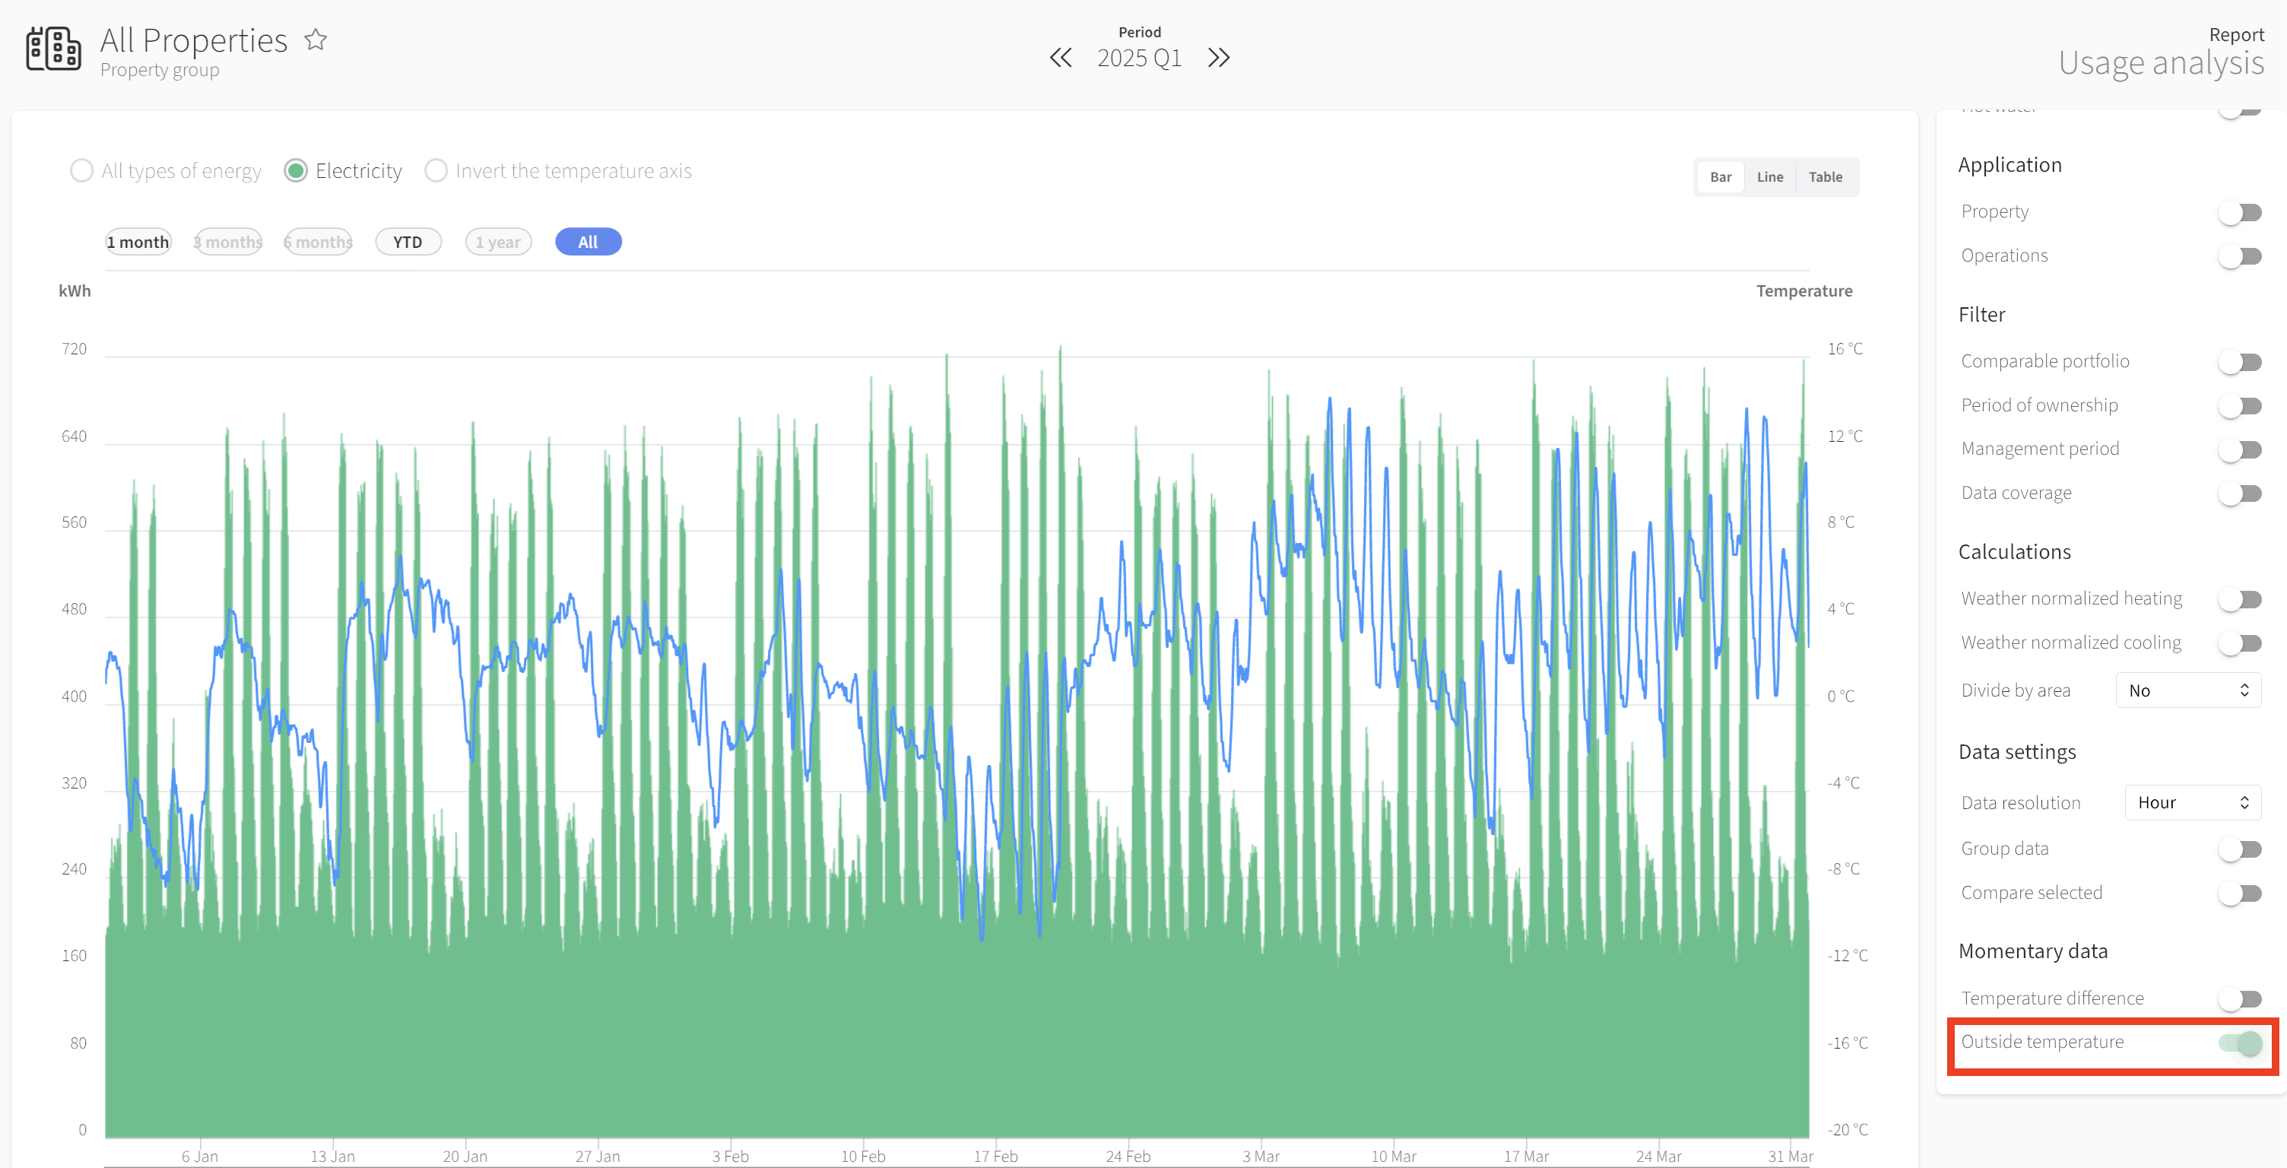2287x1168 pixels.
Task: Click the All Properties heading
Action: (x=194, y=40)
